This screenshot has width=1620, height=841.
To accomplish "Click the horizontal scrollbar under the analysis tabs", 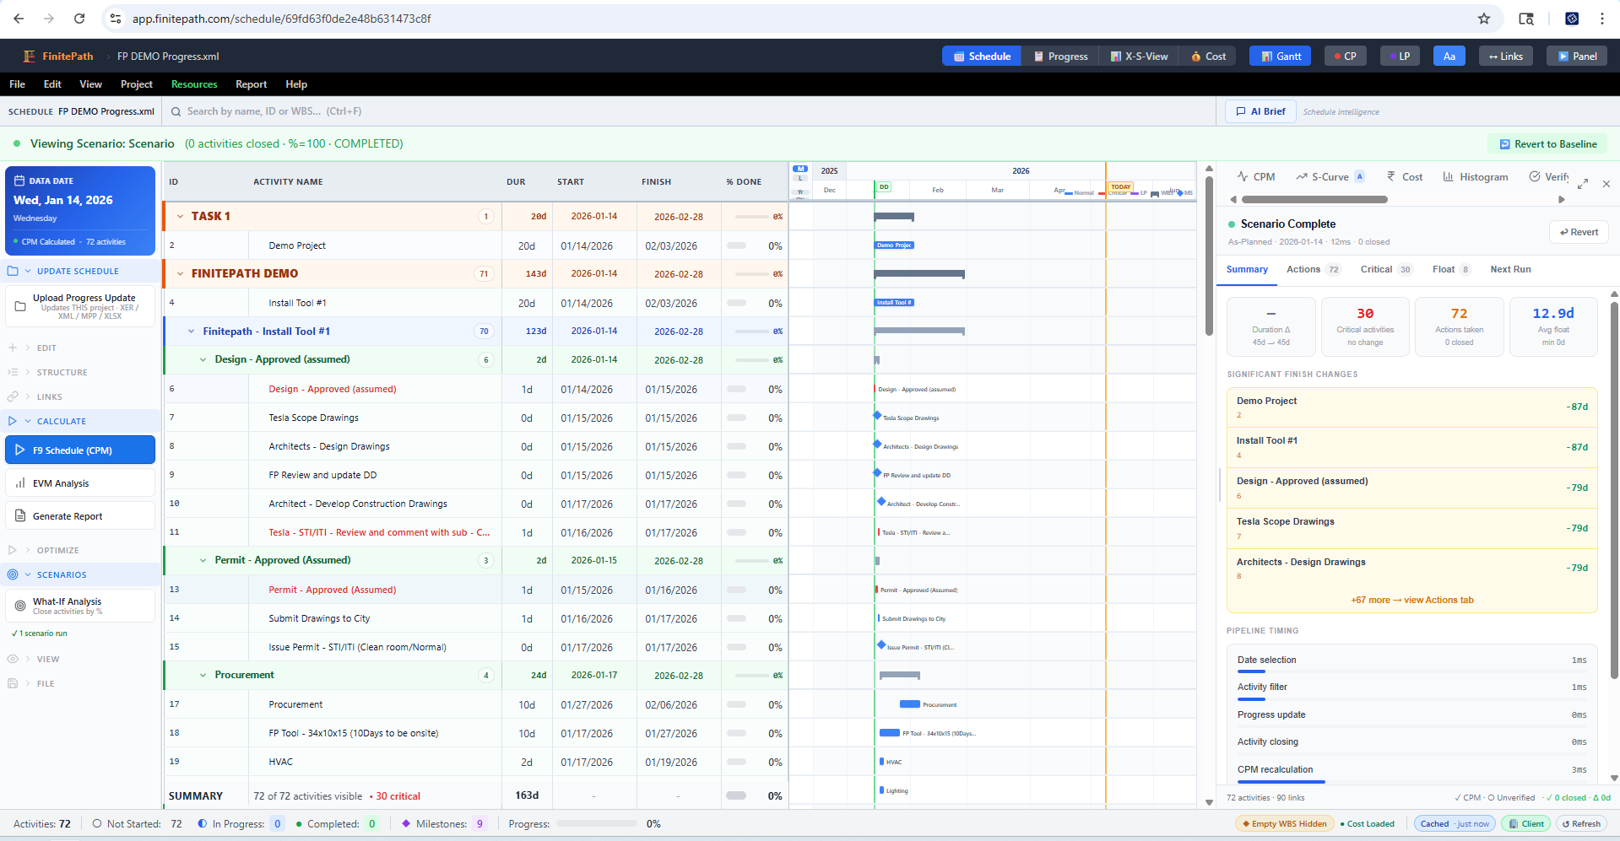I will (x=1314, y=200).
